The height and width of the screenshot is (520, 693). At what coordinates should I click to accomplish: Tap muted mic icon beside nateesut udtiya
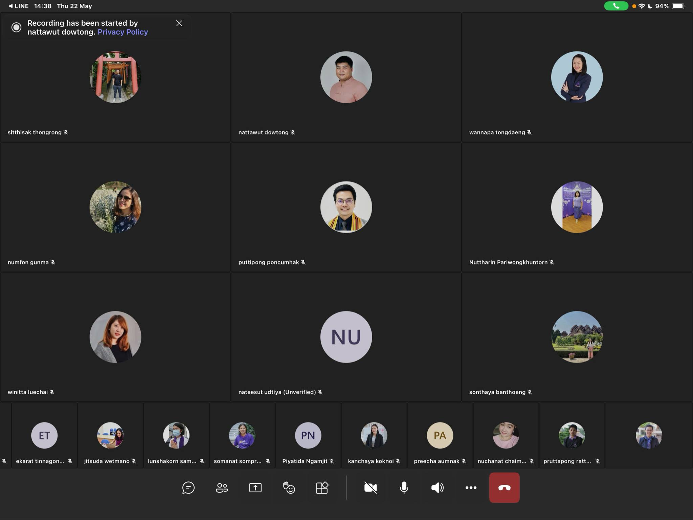[320, 392]
